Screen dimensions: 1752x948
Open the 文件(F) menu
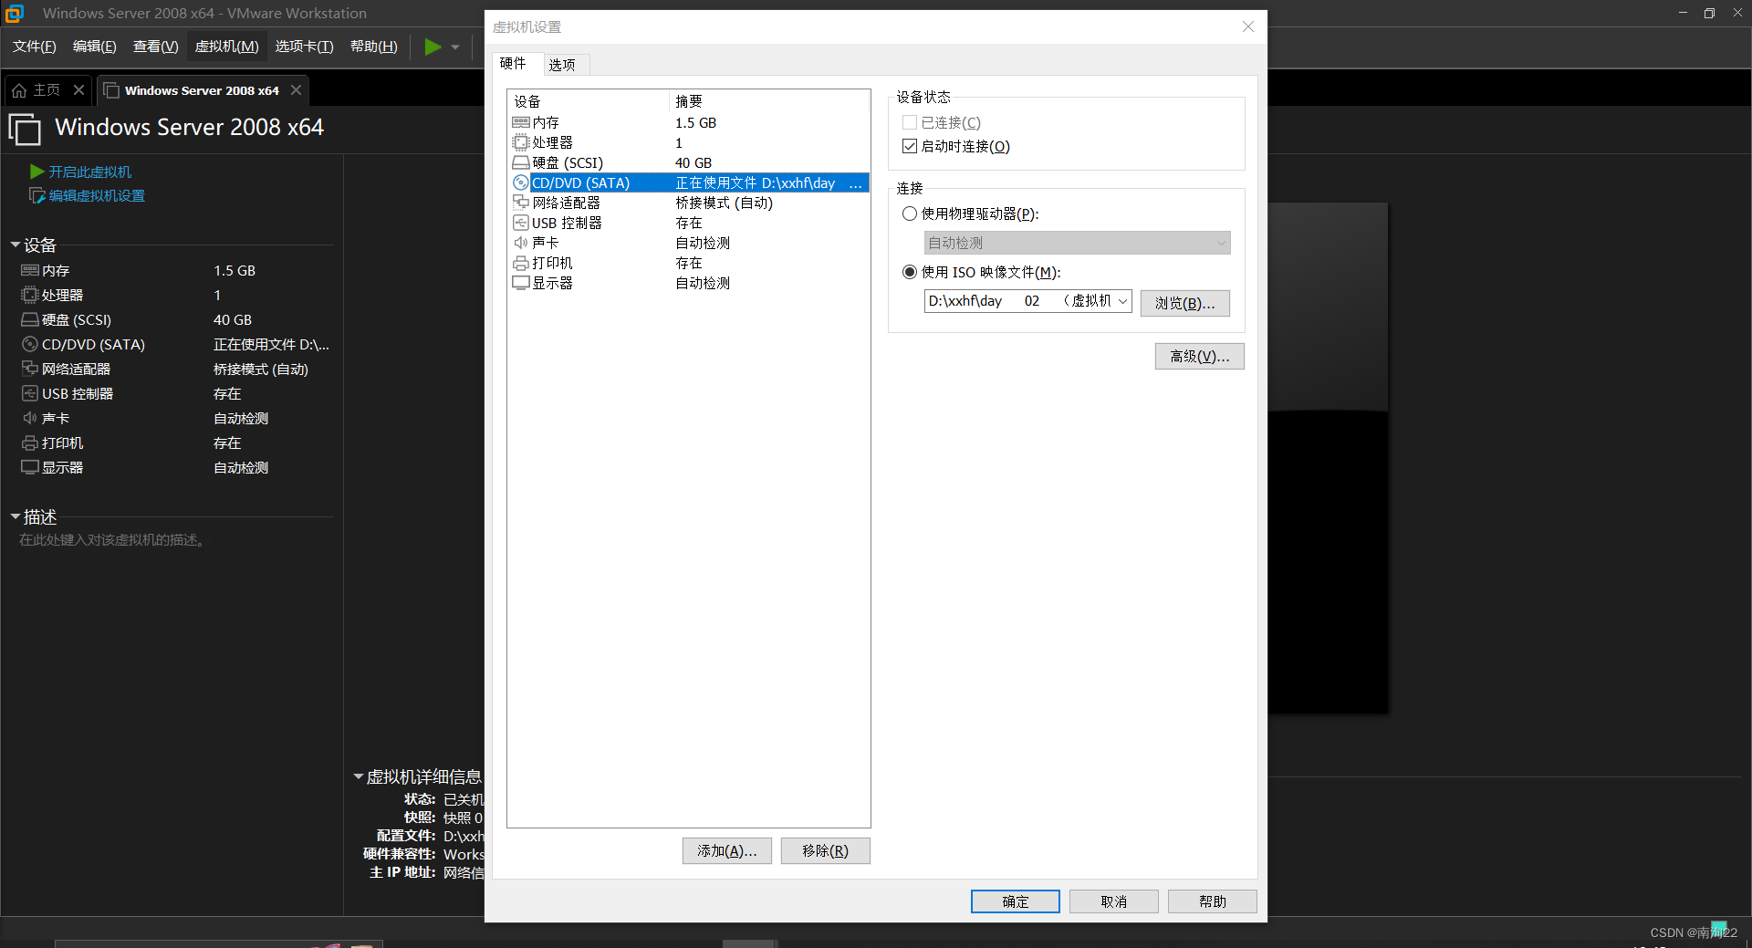click(x=34, y=47)
